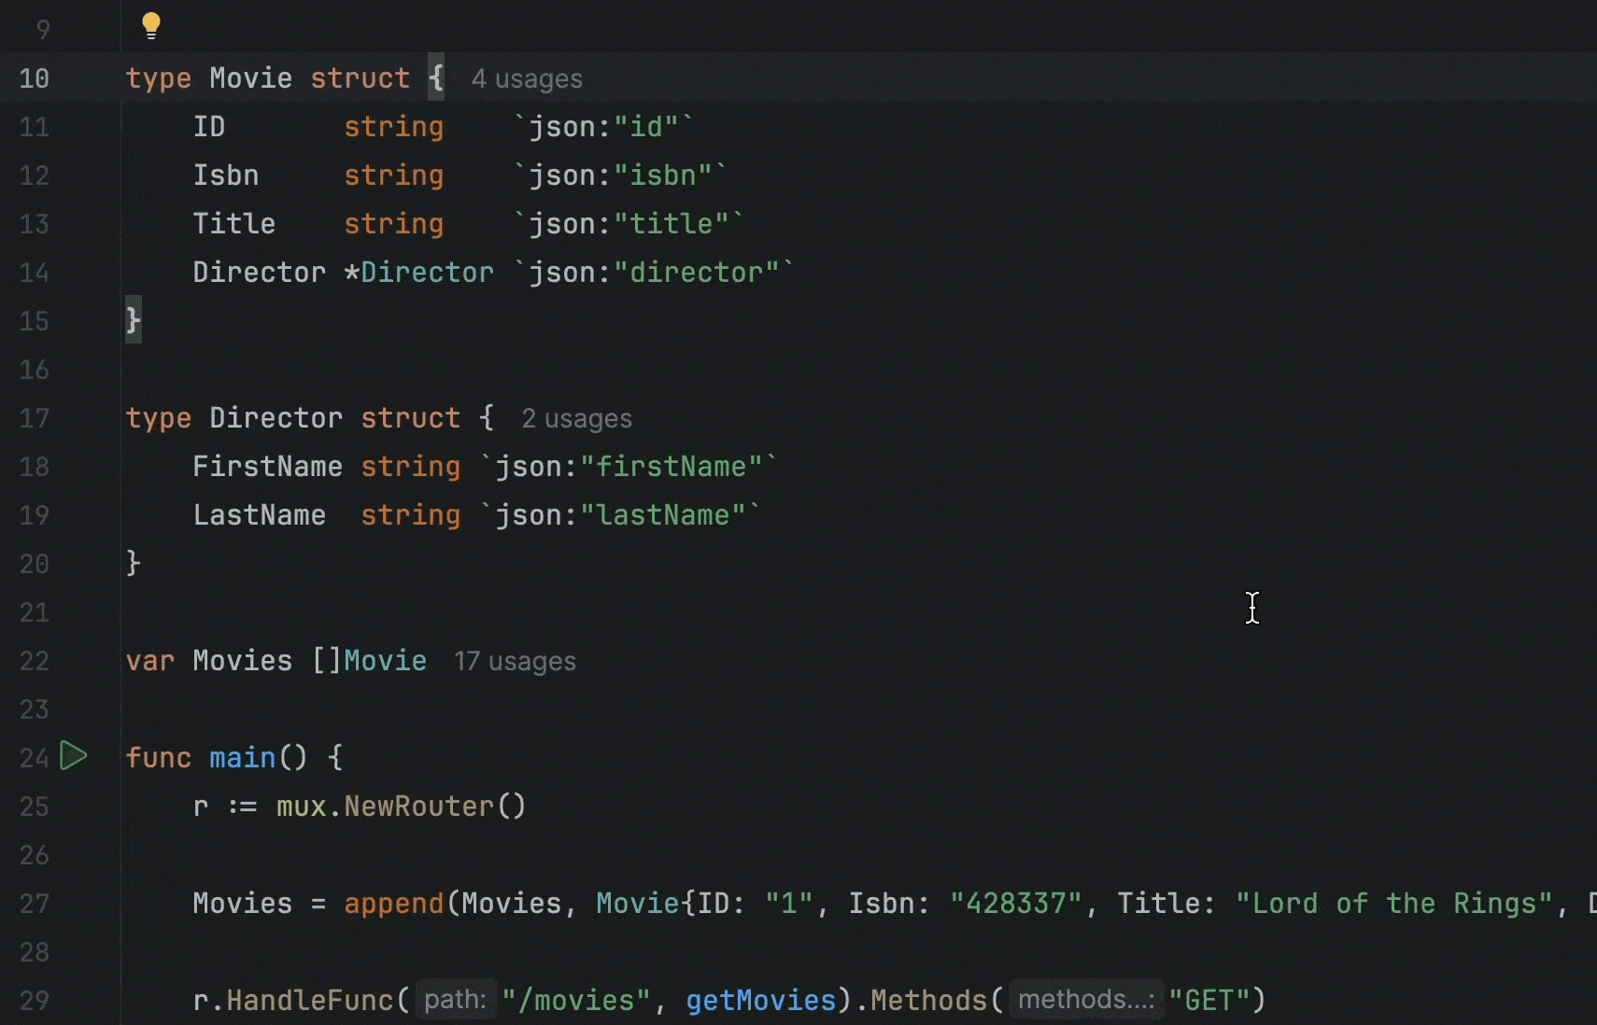Click string type on the ID line
Screen dimensions: 1597x1025
point(393,127)
